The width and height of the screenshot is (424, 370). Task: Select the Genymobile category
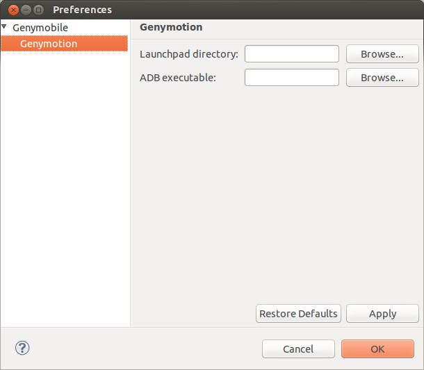(40, 28)
